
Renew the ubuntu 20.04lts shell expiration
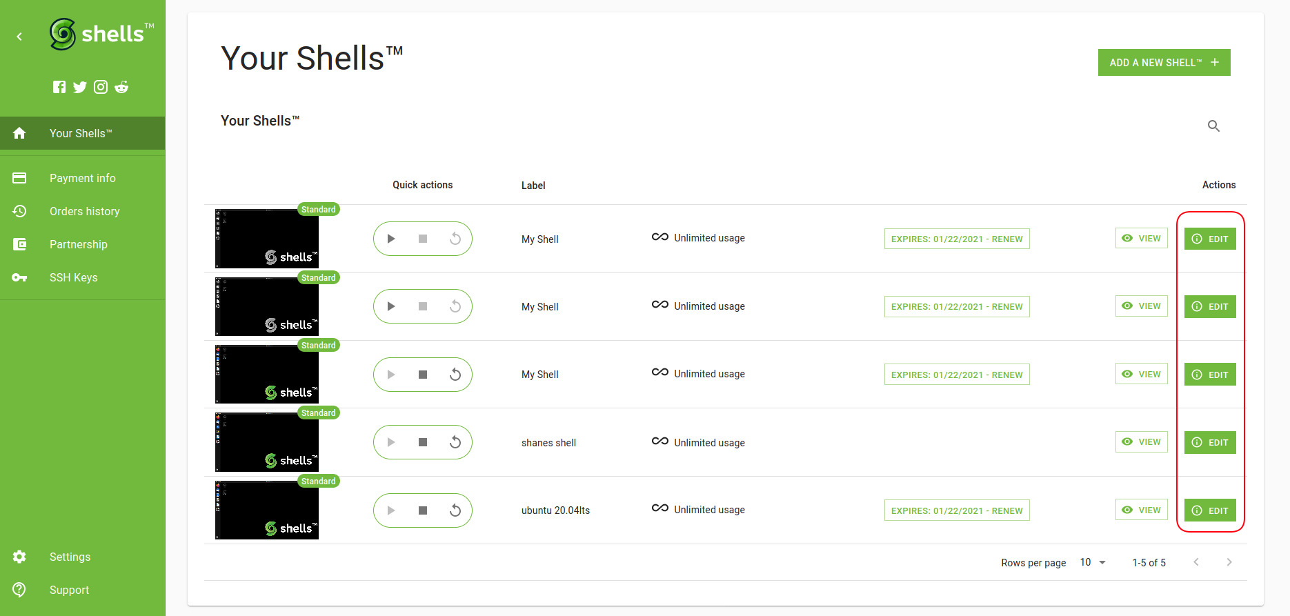(956, 510)
